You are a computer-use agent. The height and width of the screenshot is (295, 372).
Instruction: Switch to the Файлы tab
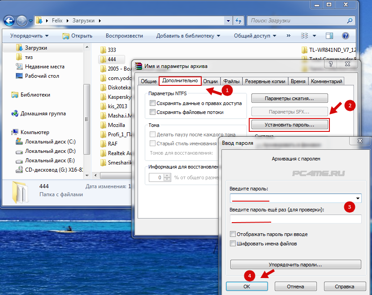[x=232, y=81]
